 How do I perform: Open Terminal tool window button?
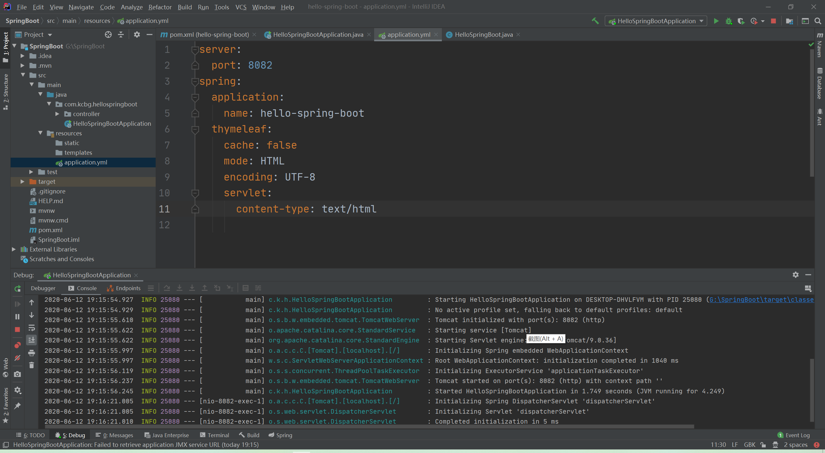point(214,435)
